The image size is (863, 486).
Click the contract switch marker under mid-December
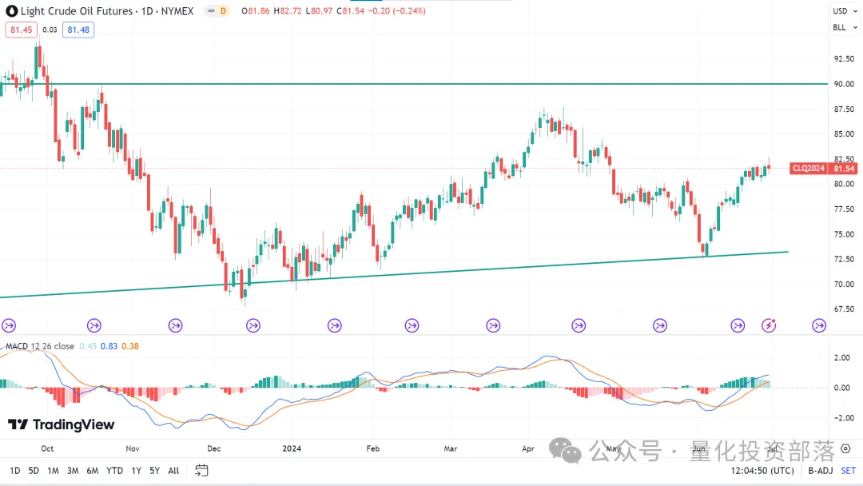(253, 325)
